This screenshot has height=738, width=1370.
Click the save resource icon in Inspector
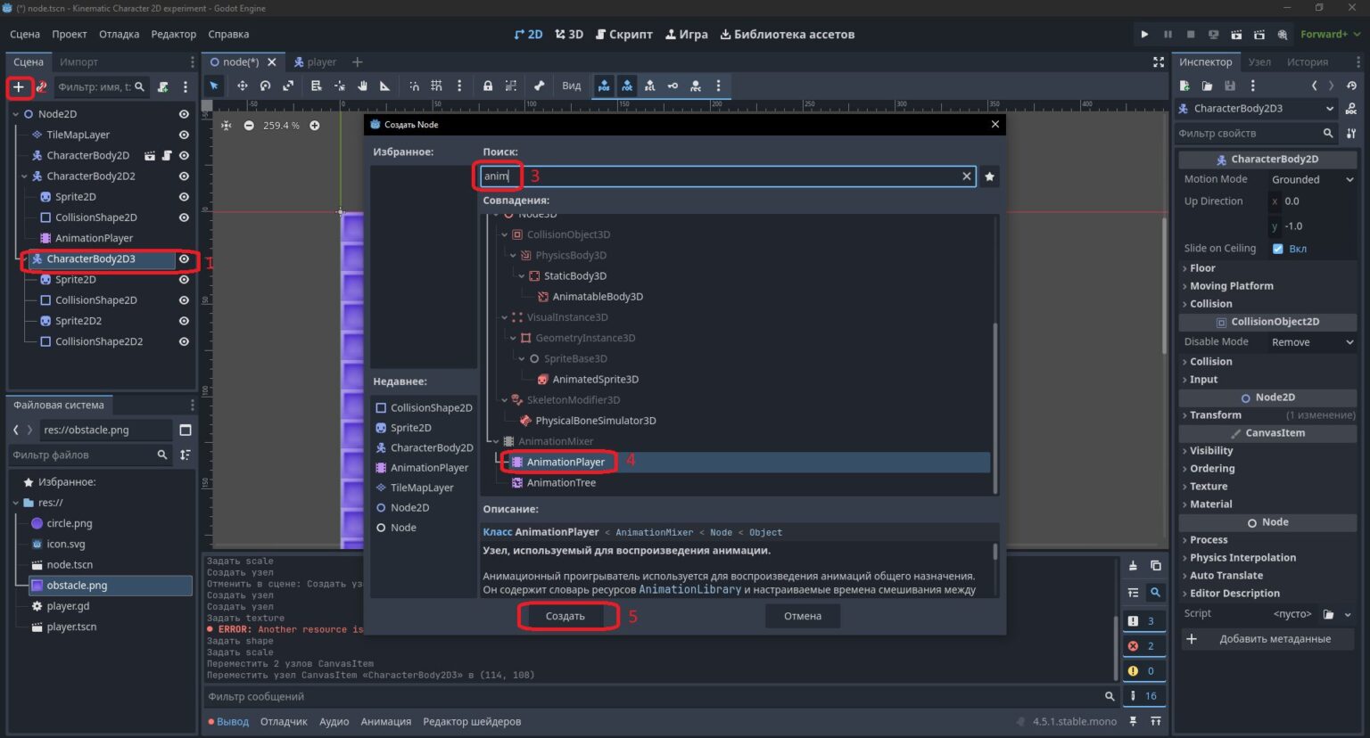coord(1230,86)
